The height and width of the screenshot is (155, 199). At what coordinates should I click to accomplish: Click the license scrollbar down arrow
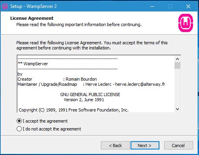(x=177, y=109)
